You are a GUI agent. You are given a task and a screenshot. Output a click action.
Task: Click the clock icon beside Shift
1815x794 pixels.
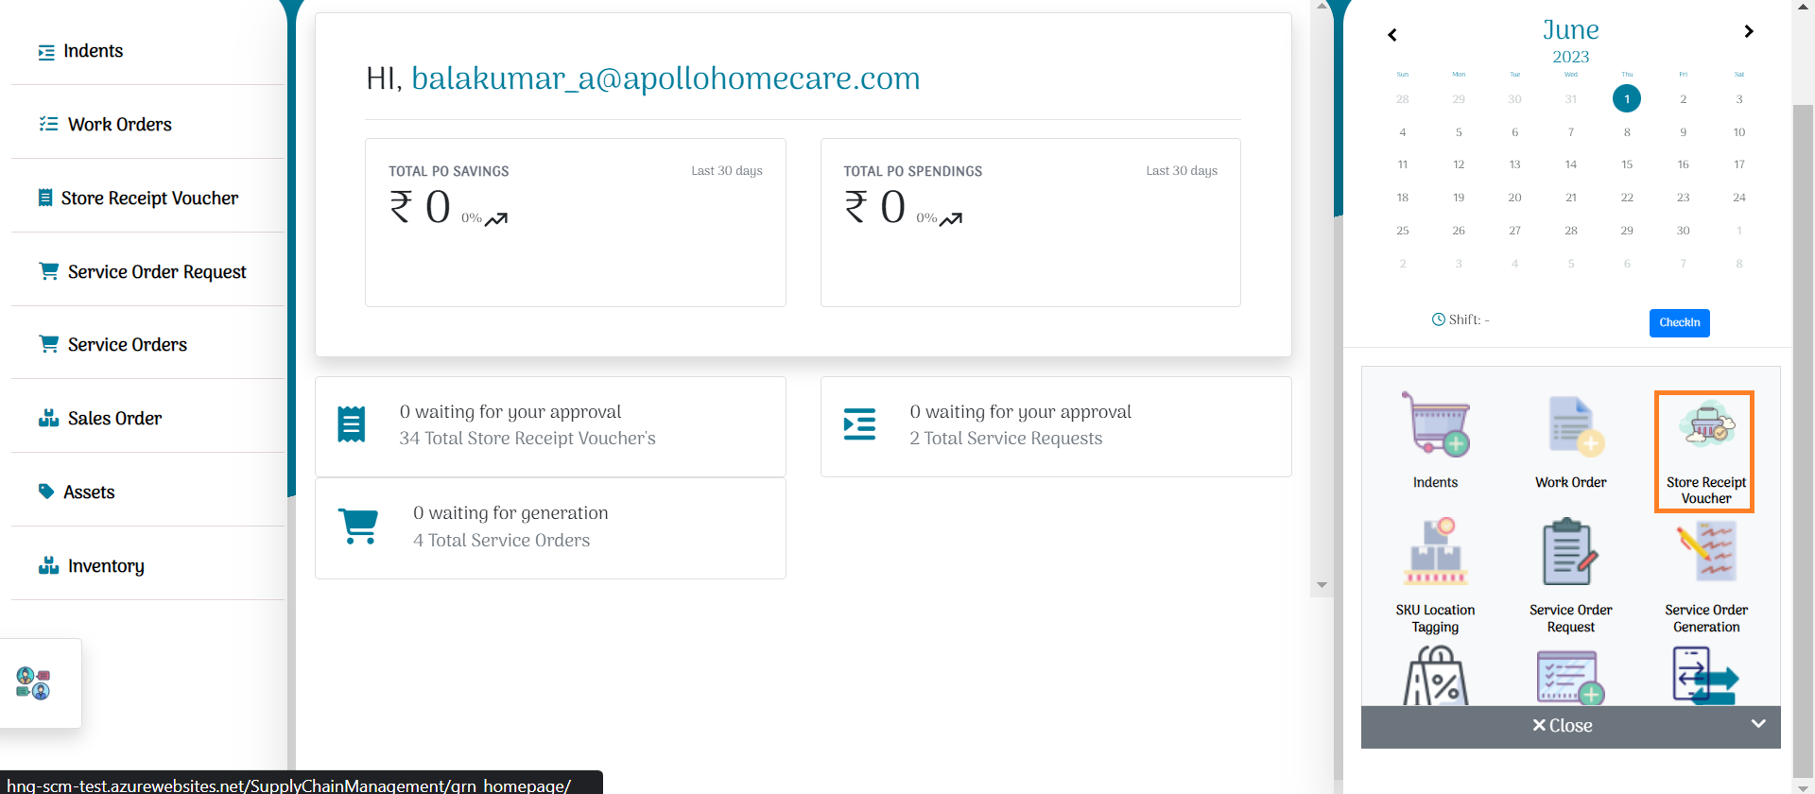point(1438,319)
